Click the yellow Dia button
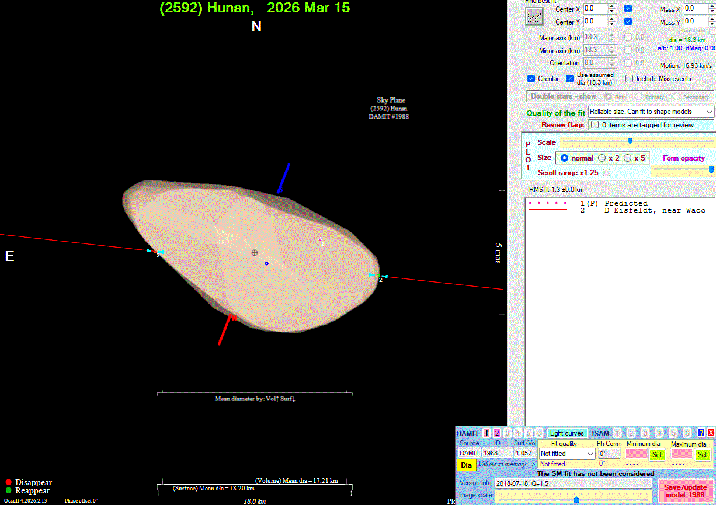The width and height of the screenshot is (716, 505). (x=466, y=465)
